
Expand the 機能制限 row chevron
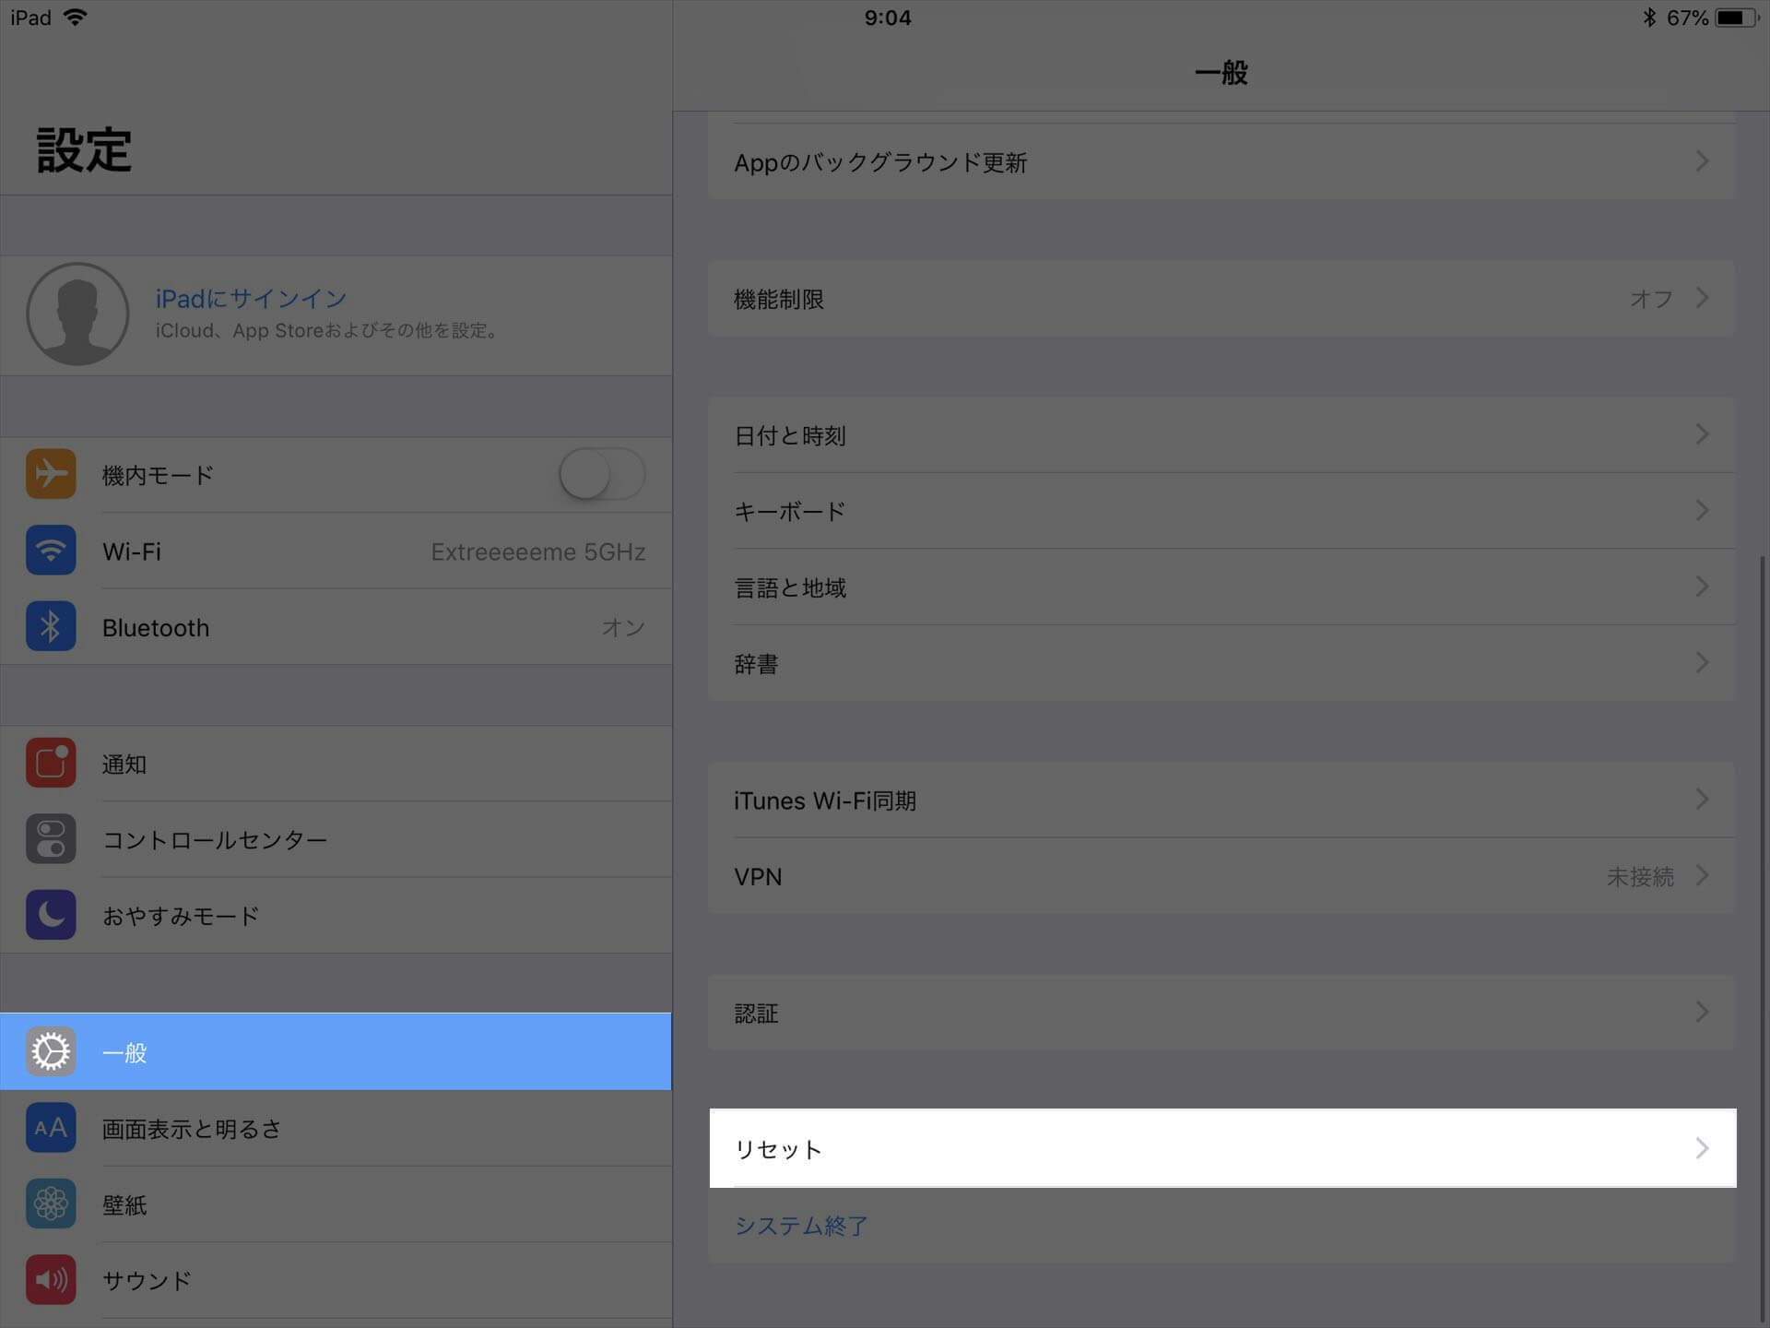[1702, 298]
